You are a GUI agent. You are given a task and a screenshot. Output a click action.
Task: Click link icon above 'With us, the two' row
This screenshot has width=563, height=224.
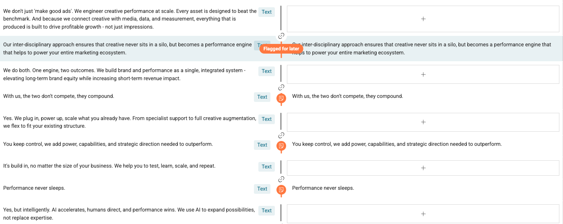[281, 87]
